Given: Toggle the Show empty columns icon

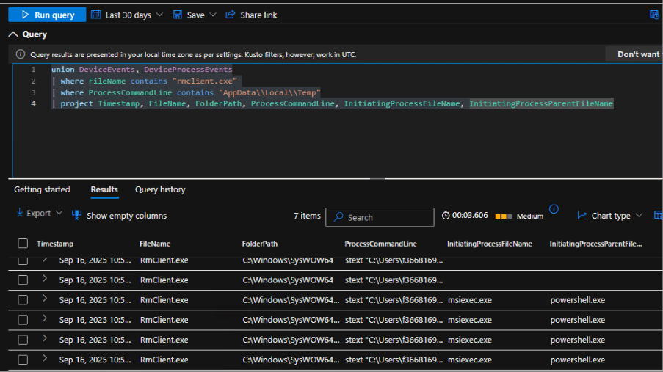Looking at the screenshot, I should tap(77, 215).
